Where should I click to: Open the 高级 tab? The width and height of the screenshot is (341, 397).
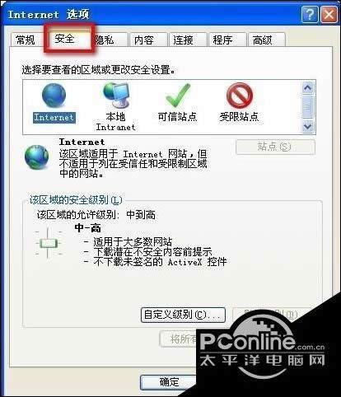267,40
